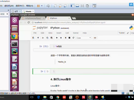This screenshot has height=100, width=134.
Task: Paste cells below in Jupyter toolbar
Action: coord(52,38)
